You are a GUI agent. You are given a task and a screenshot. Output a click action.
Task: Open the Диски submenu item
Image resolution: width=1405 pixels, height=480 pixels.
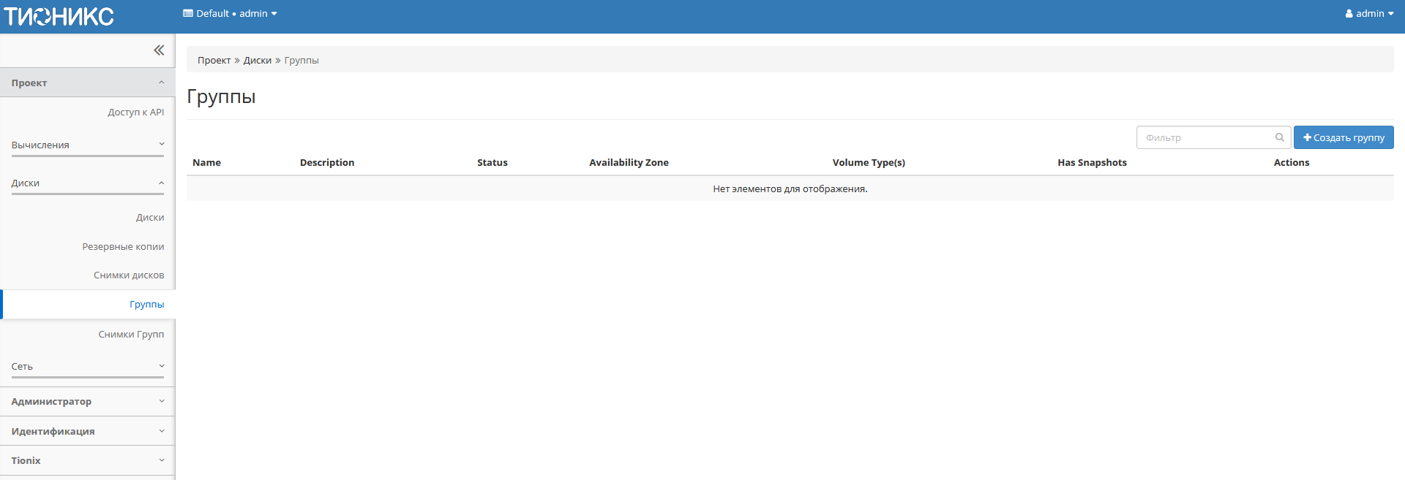tap(149, 218)
